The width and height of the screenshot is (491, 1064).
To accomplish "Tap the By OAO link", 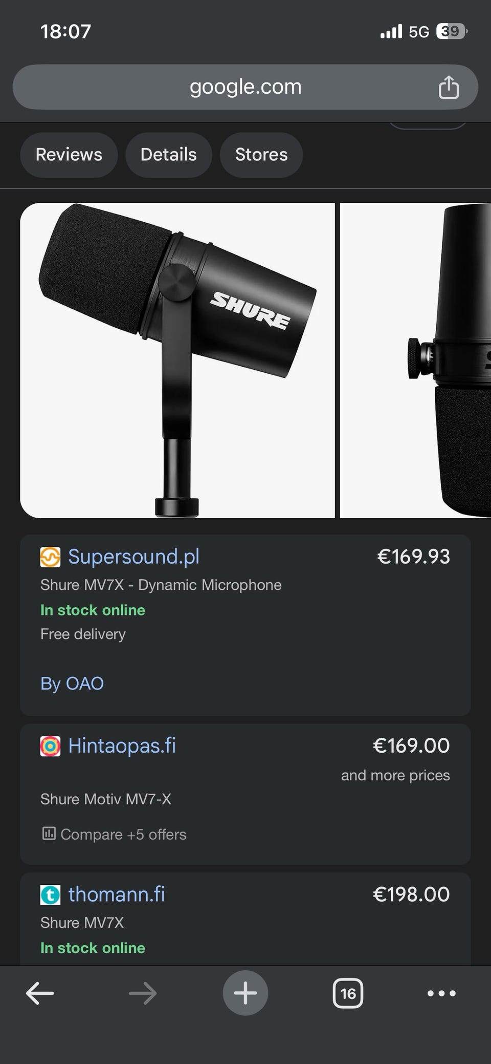I will click(x=72, y=684).
